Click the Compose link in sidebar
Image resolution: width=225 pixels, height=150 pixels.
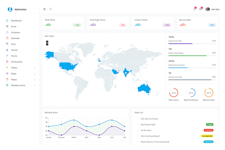click(16, 32)
